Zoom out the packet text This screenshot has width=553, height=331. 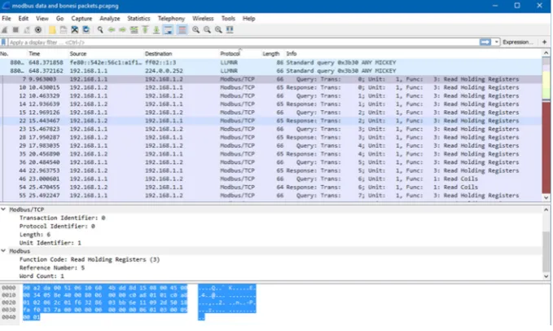(x=207, y=30)
